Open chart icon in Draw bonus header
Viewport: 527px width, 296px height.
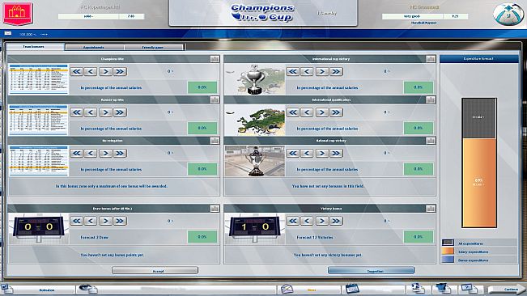tap(215, 209)
